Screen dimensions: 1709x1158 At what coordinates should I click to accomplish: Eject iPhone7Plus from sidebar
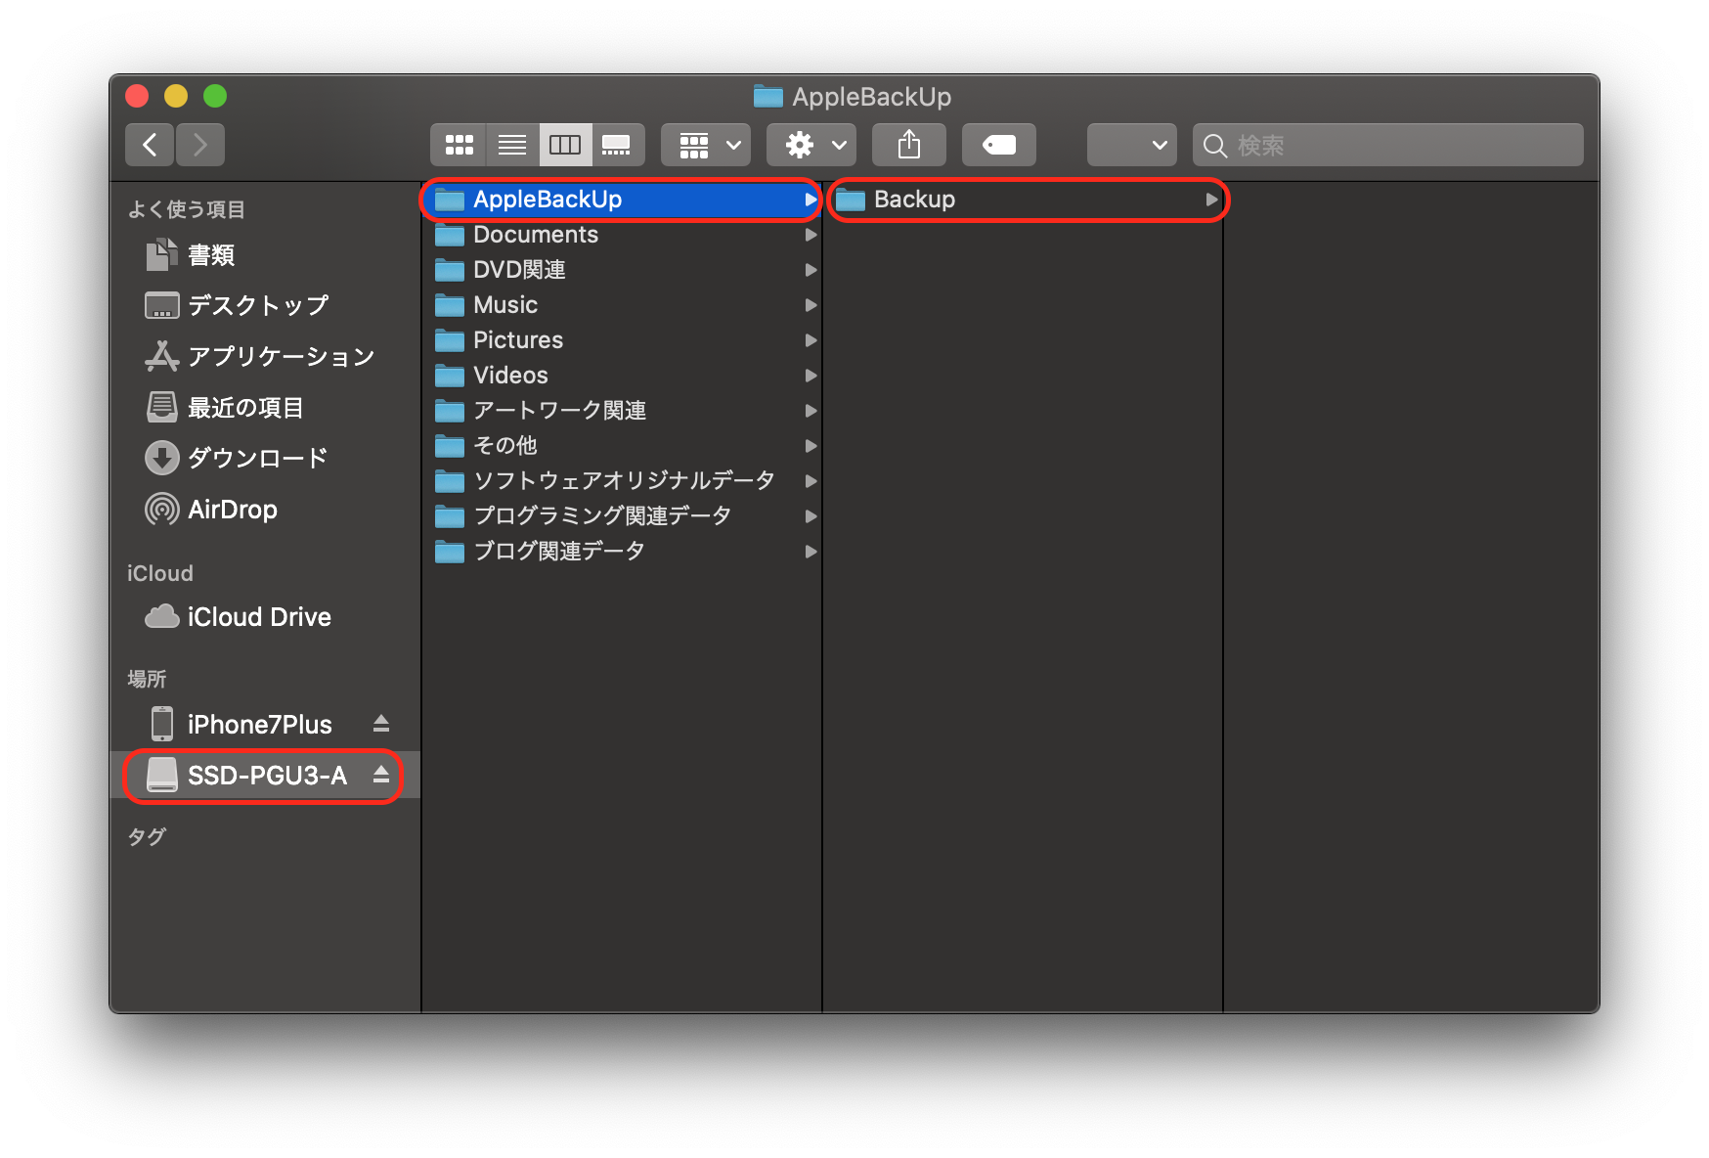click(x=381, y=725)
